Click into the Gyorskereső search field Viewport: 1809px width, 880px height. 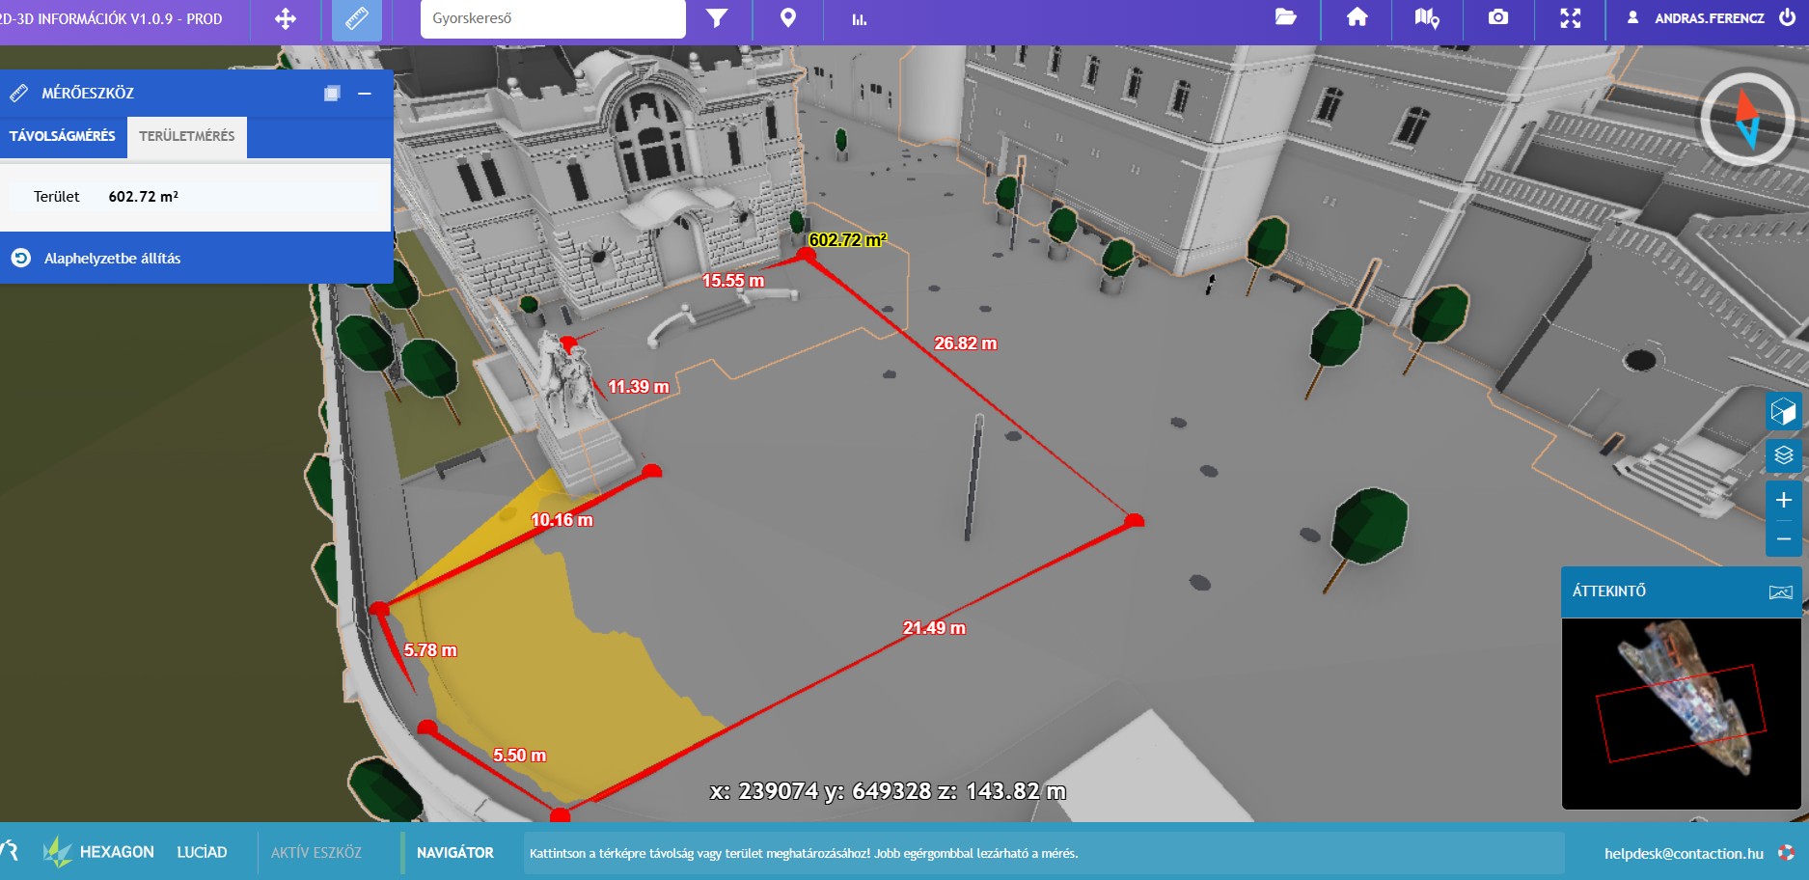tap(553, 18)
